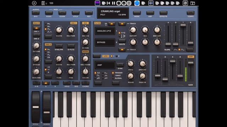Select the second envelope SLOPE curve LED
227x127 pixels.
[179, 50]
